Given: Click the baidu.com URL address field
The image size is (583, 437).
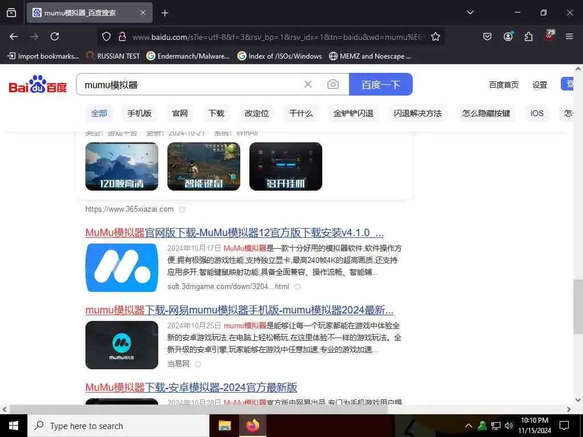Looking at the screenshot, I should coord(277,37).
